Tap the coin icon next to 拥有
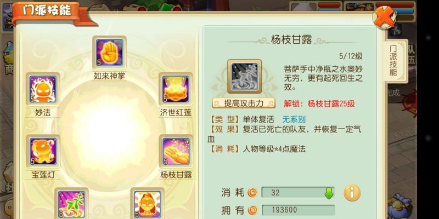The height and width of the screenshot is (219, 439). [253, 210]
